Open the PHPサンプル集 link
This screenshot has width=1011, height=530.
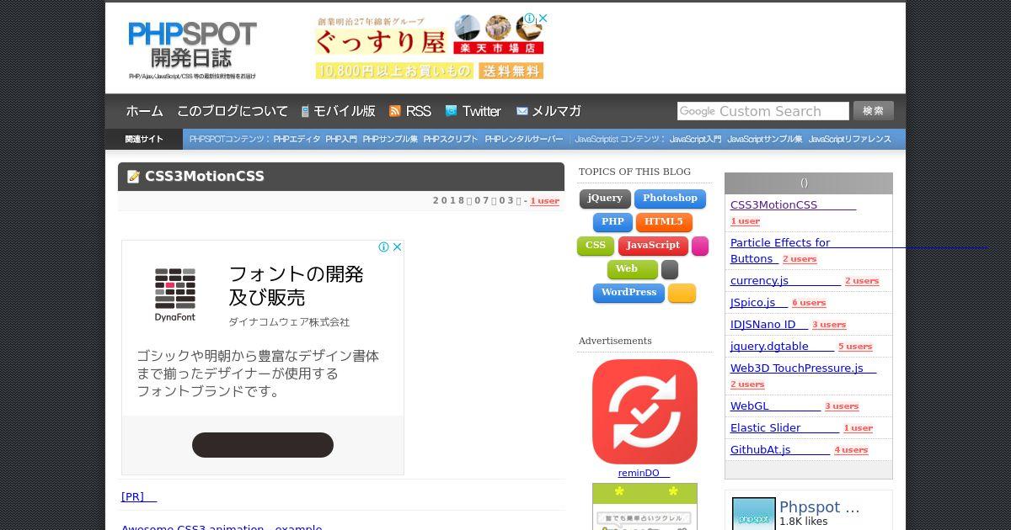click(390, 140)
